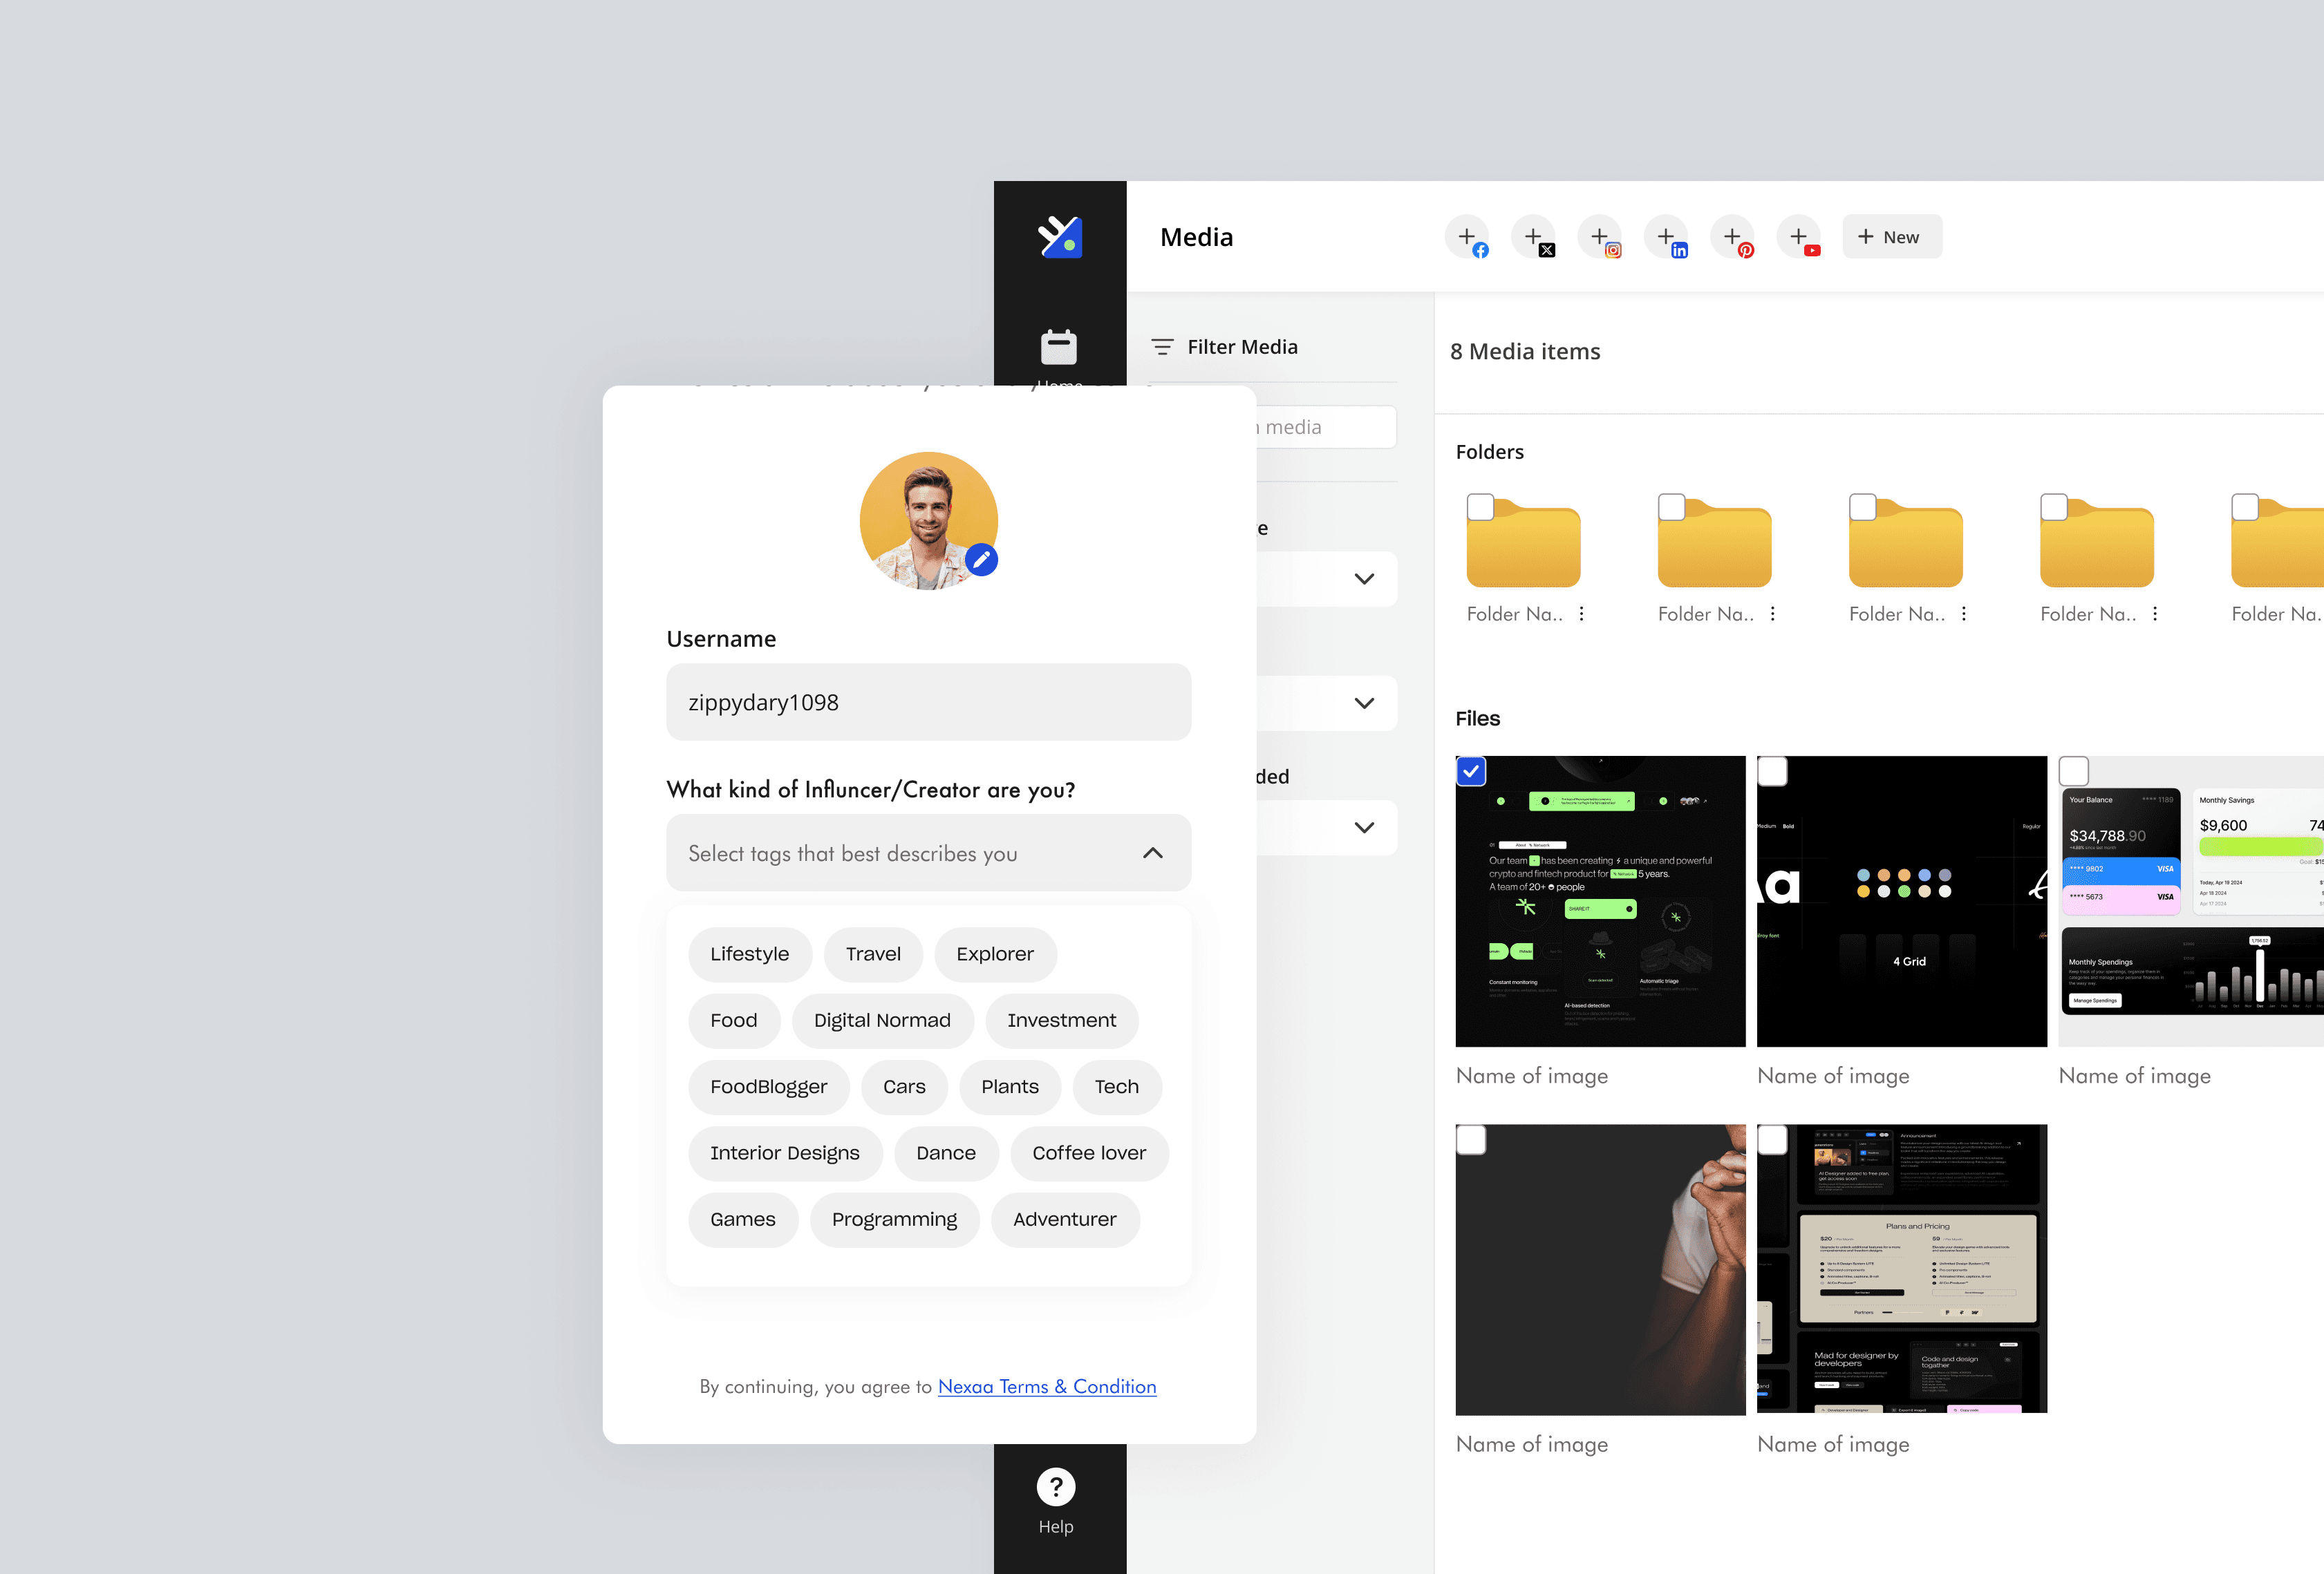The width and height of the screenshot is (2324, 1574).
Task: Tick checkbox on the 4 Grid image
Action: click(x=1773, y=772)
